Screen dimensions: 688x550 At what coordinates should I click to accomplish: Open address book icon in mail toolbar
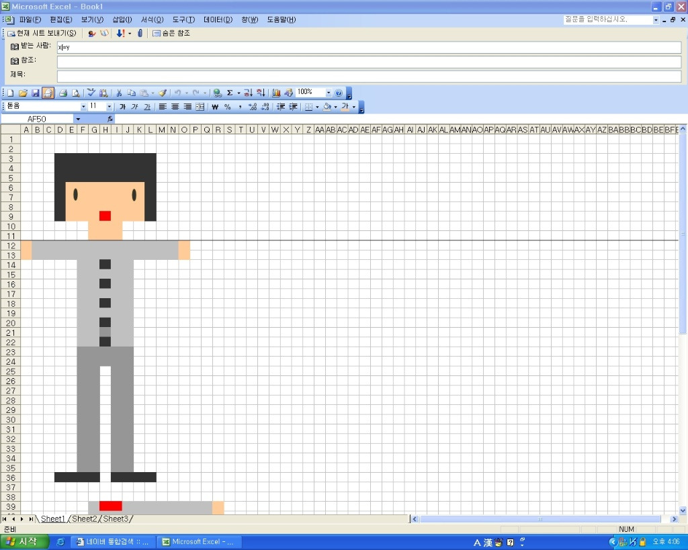[104, 34]
